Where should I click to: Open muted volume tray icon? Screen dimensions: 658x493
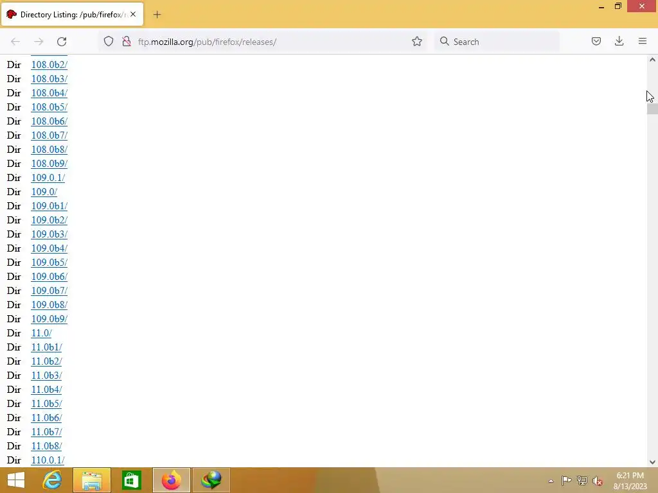[x=597, y=481]
